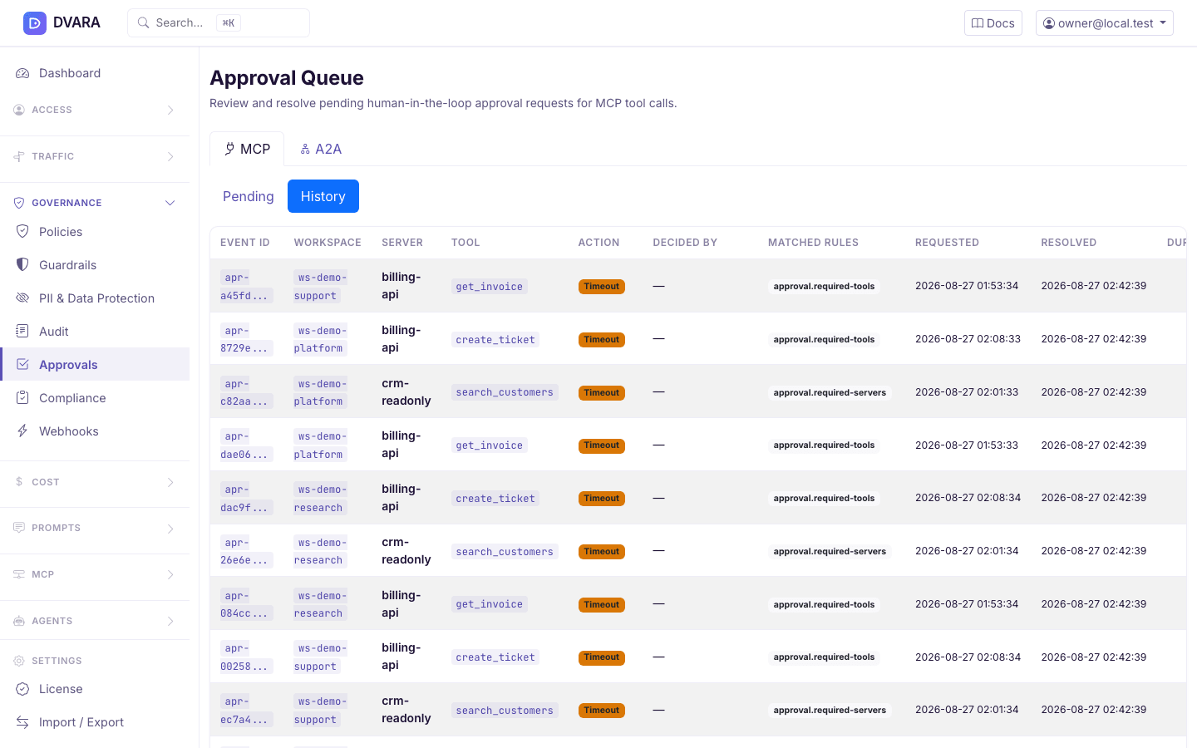
Task: Click approval.required-servers rule in apr-ec7a4 row
Action: pos(830,711)
